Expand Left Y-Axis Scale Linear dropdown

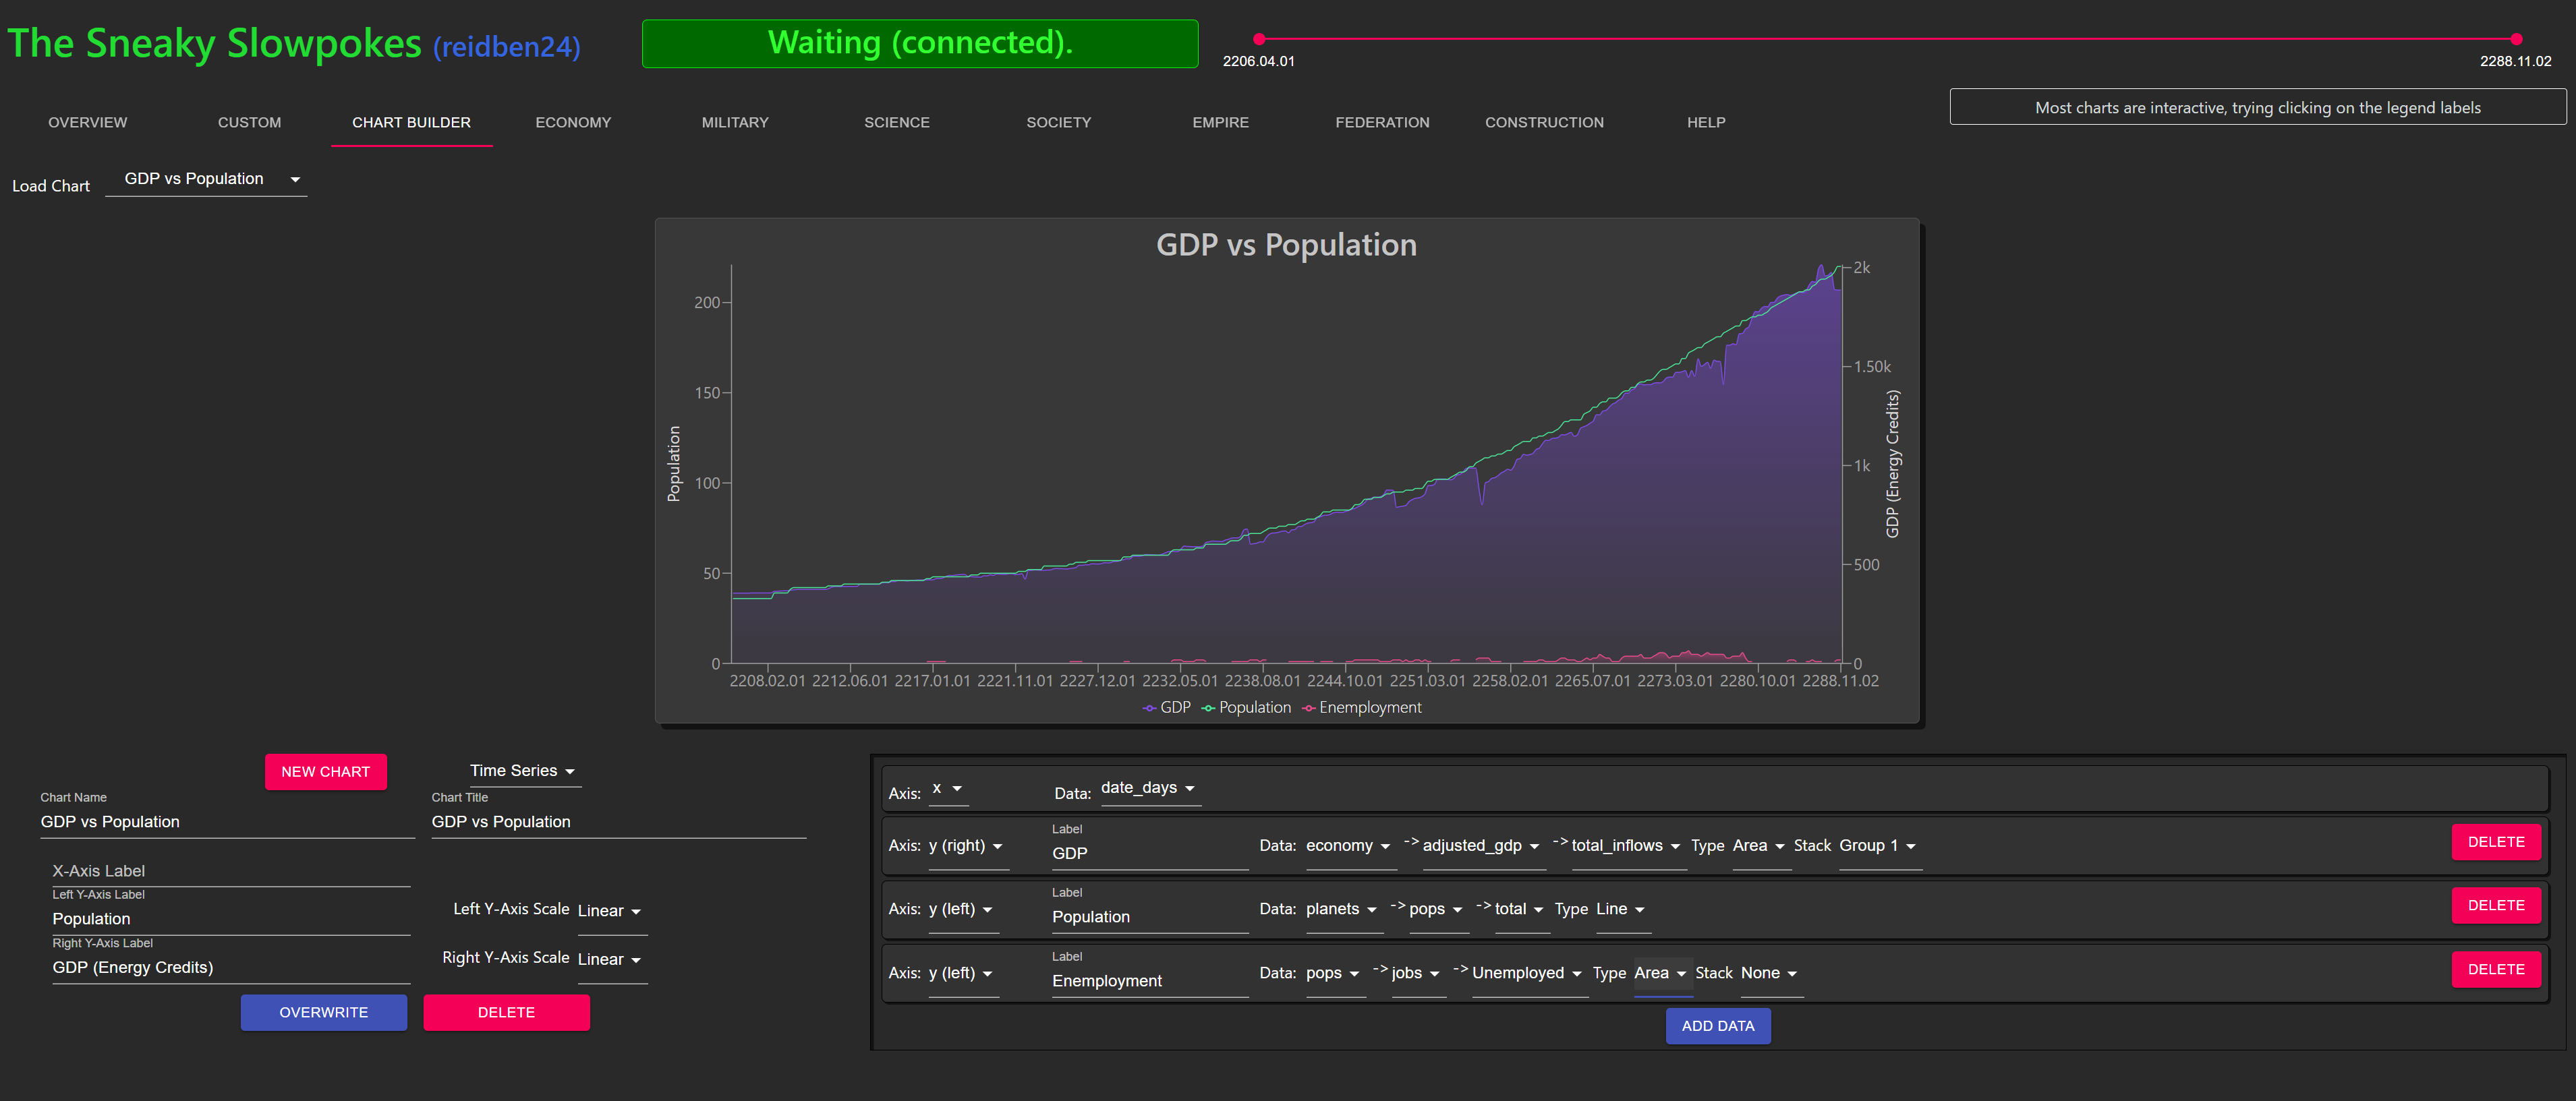coord(610,911)
